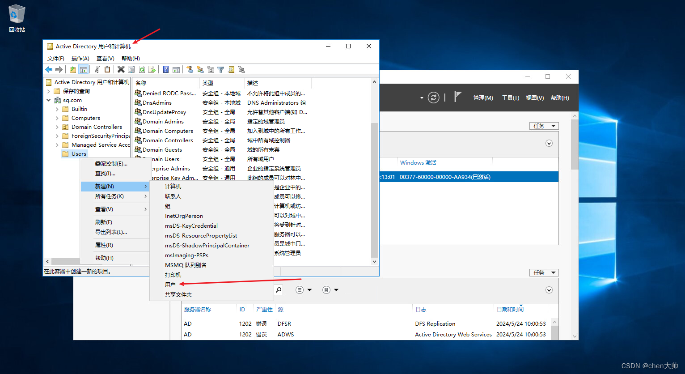Click the group list vertical scrollbar

click(x=374, y=191)
